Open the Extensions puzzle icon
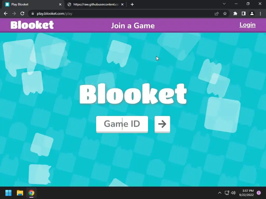The image size is (266, 199). (235, 13)
